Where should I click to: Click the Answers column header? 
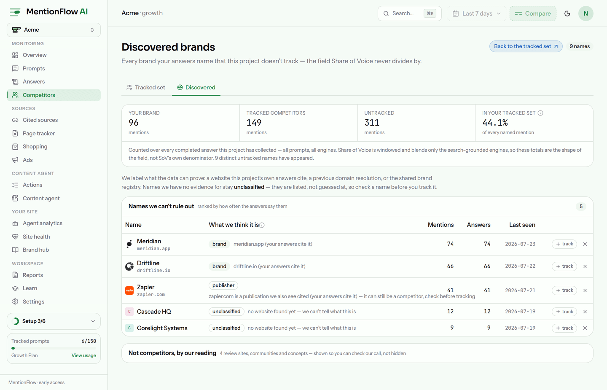point(478,225)
